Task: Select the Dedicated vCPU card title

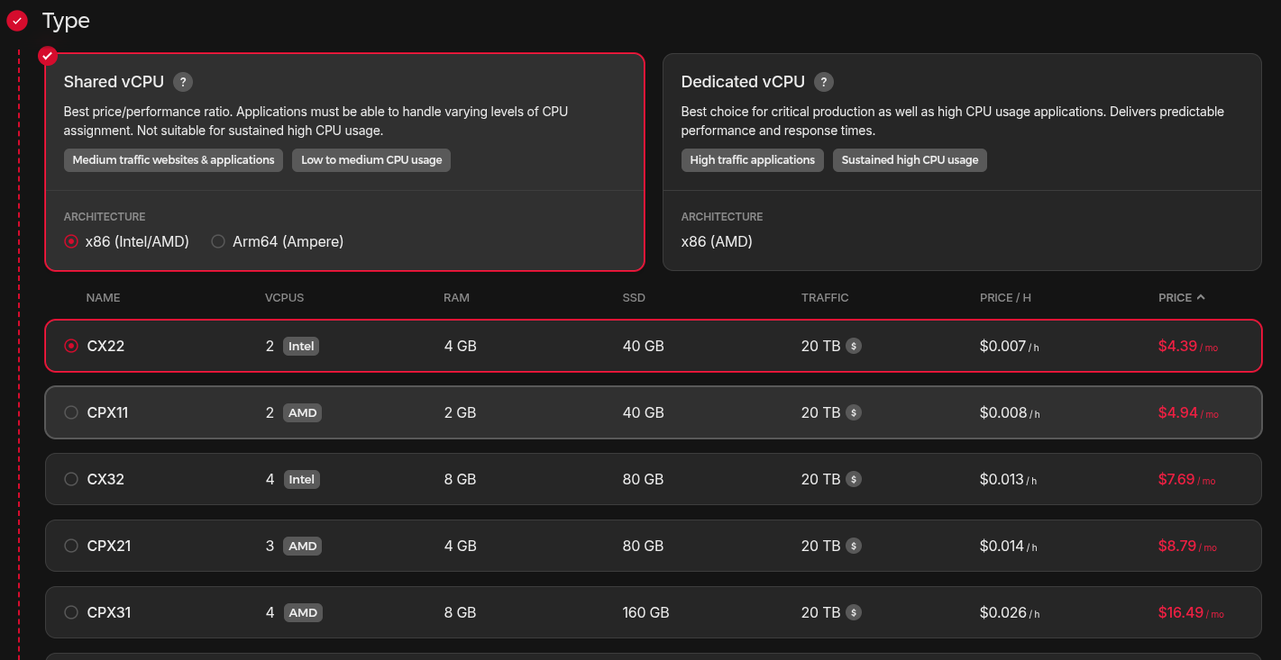Action: 743,82
